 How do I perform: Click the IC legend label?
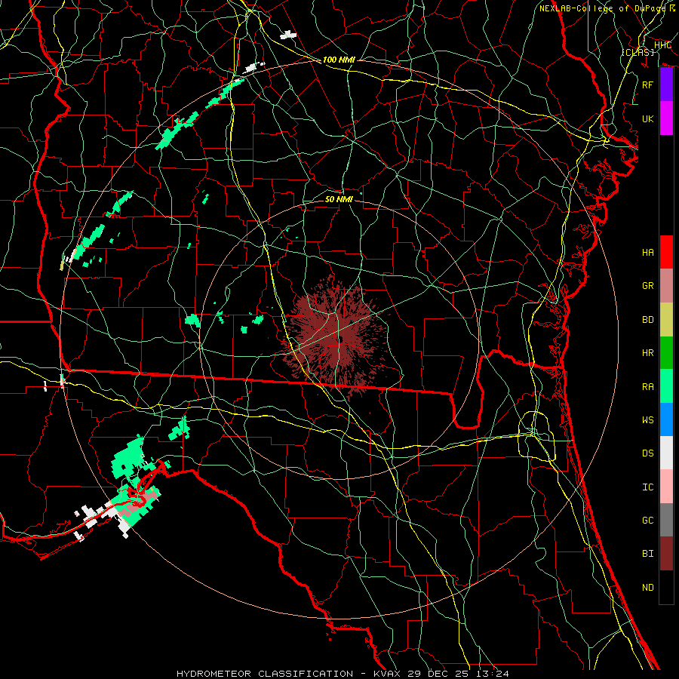point(647,487)
